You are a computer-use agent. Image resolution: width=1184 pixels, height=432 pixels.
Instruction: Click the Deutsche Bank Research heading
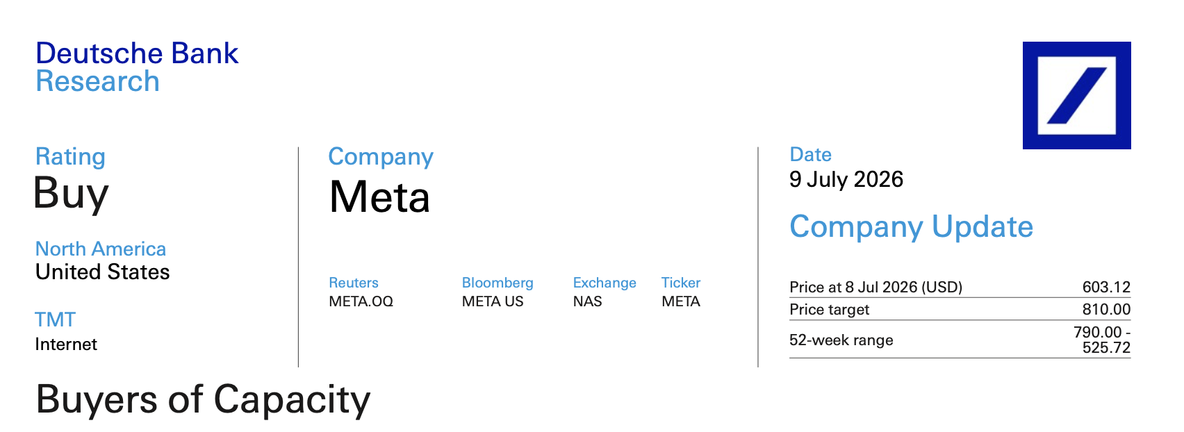137,67
